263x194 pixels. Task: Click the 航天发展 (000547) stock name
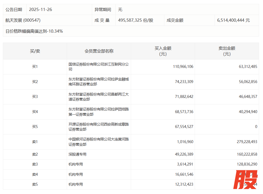pos(23,20)
